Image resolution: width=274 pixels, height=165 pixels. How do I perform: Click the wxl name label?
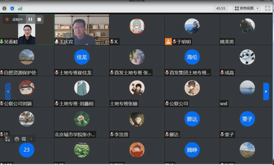224,104
